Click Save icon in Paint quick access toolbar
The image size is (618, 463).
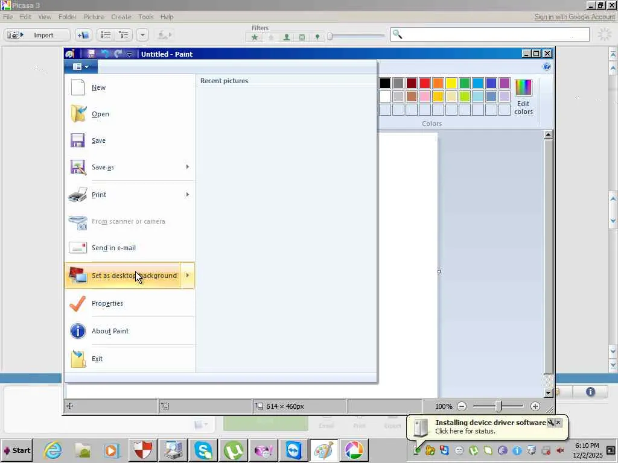(x=91, y=54)
